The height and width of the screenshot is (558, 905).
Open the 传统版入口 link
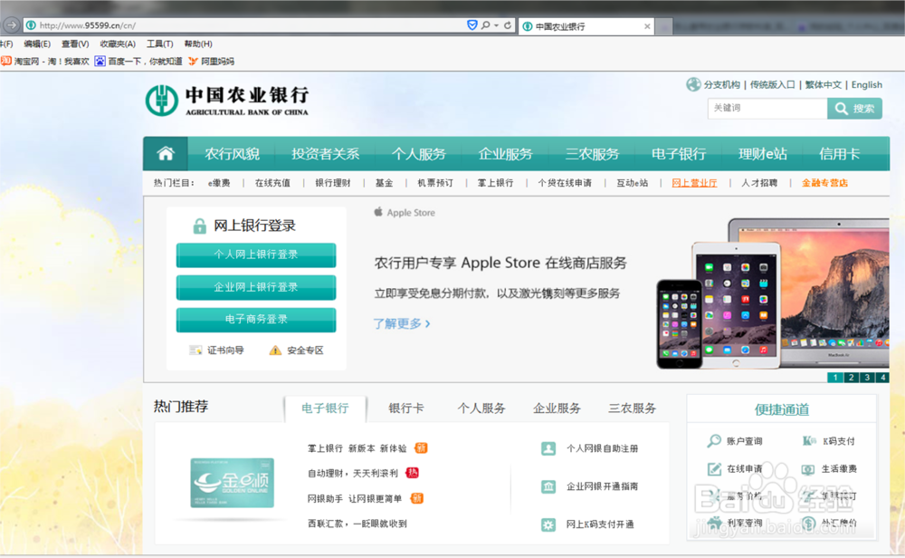(x=772, y=84)
